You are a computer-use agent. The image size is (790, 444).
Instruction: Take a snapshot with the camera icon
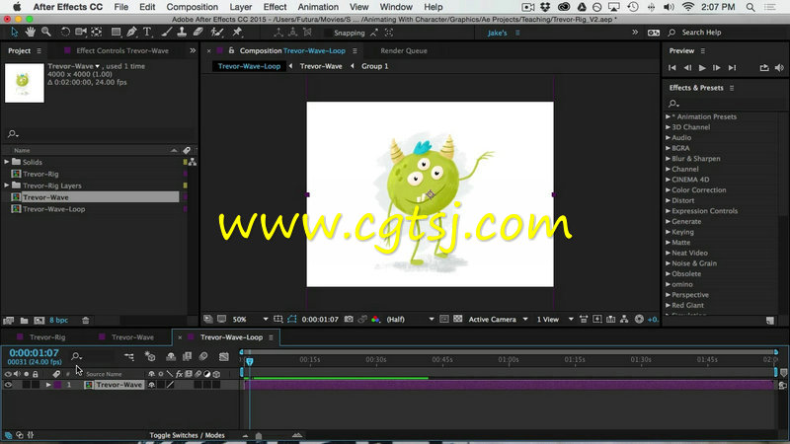tap(349, 319)
